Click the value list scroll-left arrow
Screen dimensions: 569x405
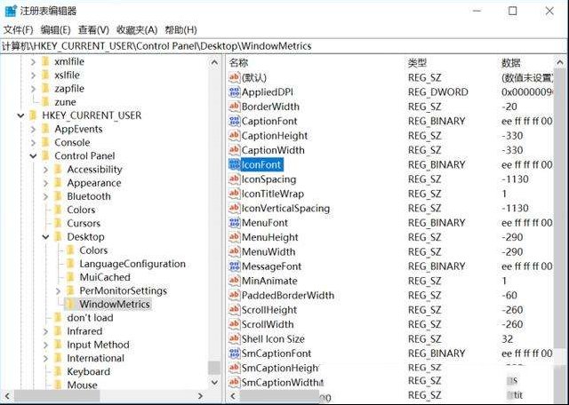pos(233,396)
